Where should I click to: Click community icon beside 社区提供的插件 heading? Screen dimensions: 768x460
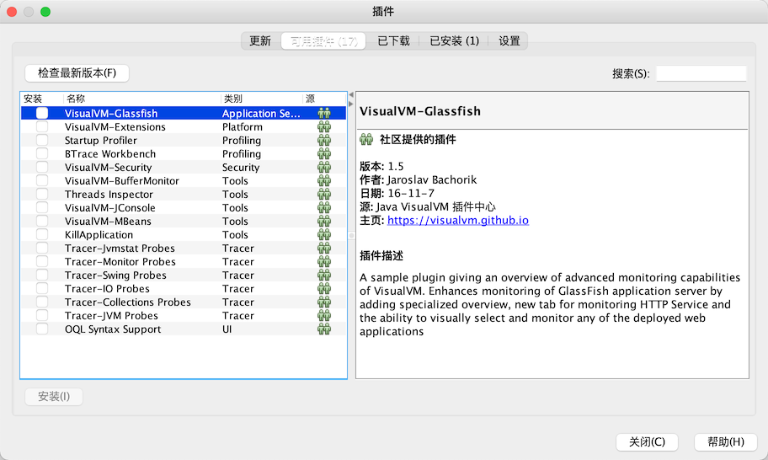(x=366, y=139)
